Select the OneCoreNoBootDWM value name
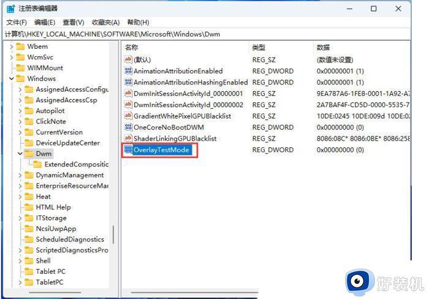Viewport: 429px width, 299px height. [169, 127]
